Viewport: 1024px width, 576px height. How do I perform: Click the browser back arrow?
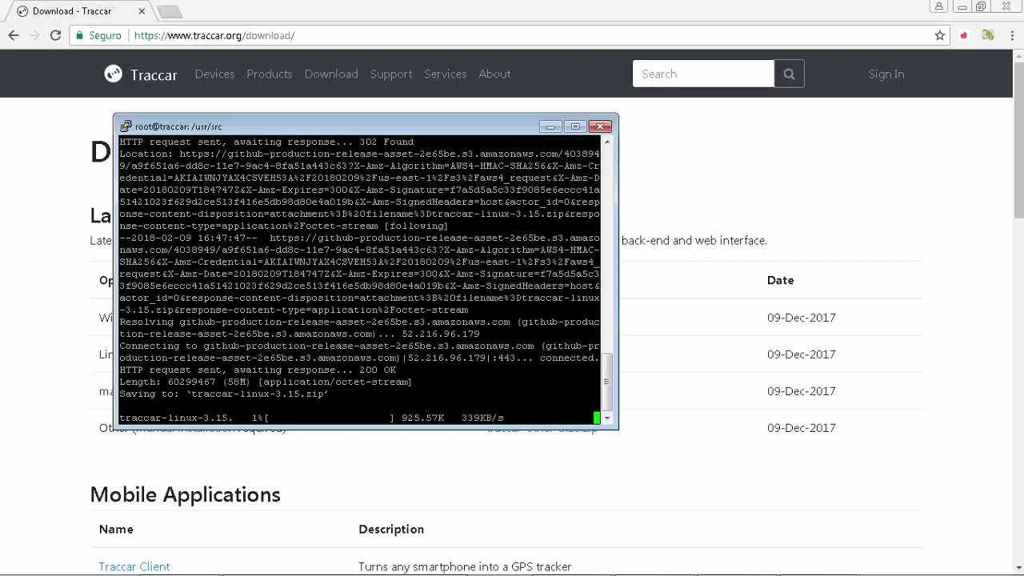click(x=14, y=35)
